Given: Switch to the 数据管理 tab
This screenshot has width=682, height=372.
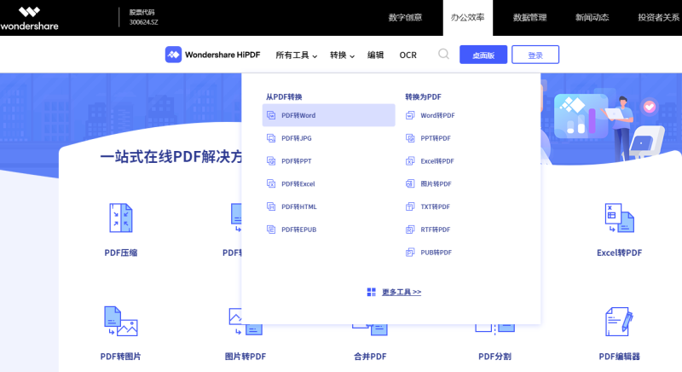Looking at the screenshot, I should tap(529, 18).
